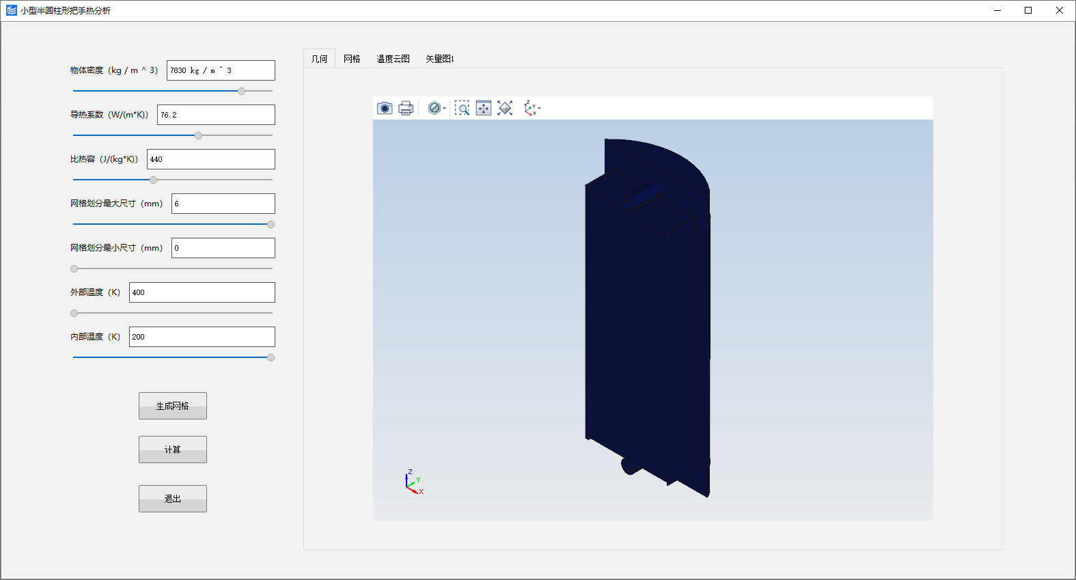Minimize the application window
1076x580 pixels.
tap(997, 10)
